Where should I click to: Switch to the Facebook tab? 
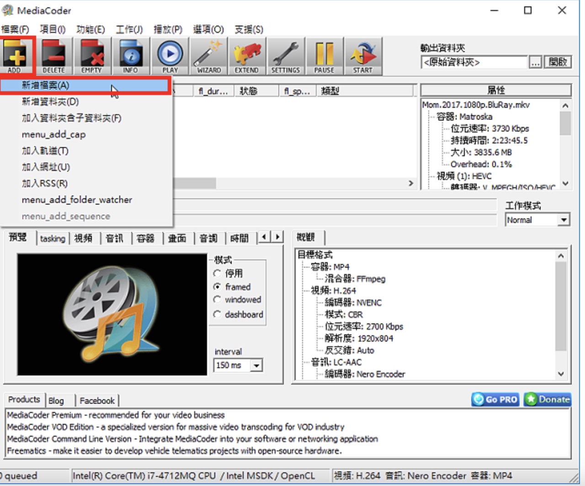pyautogui.click(x=97, y=401)
